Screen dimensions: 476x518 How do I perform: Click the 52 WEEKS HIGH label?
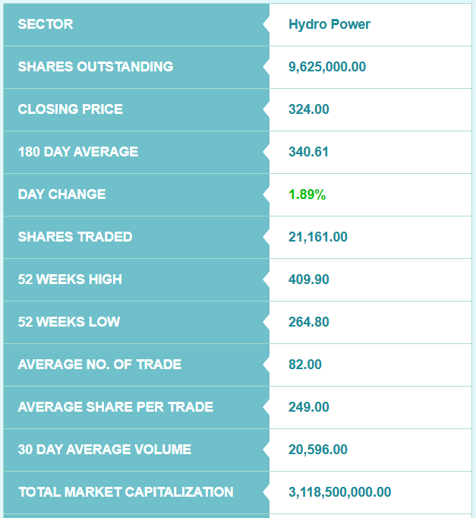click(70, 280)
